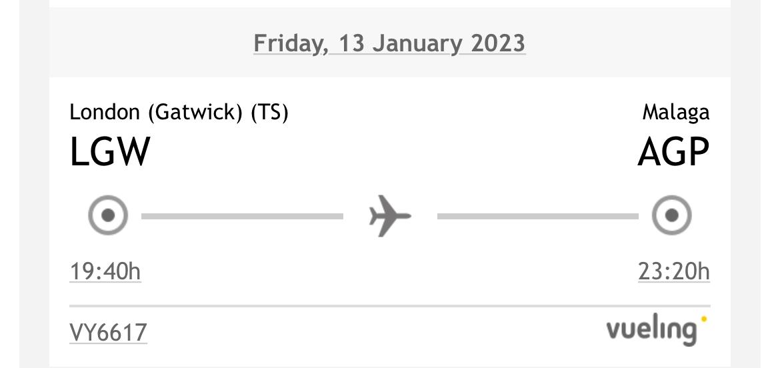
Task: Click the London city name label
Action: pos(105,112)
